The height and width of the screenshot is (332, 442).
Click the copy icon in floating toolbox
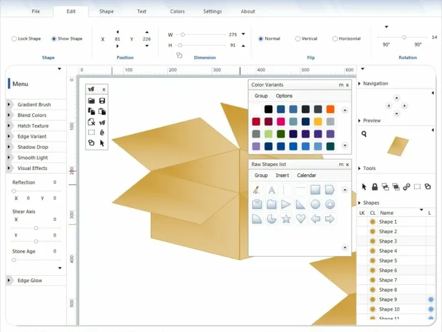[x=91, y=112]
